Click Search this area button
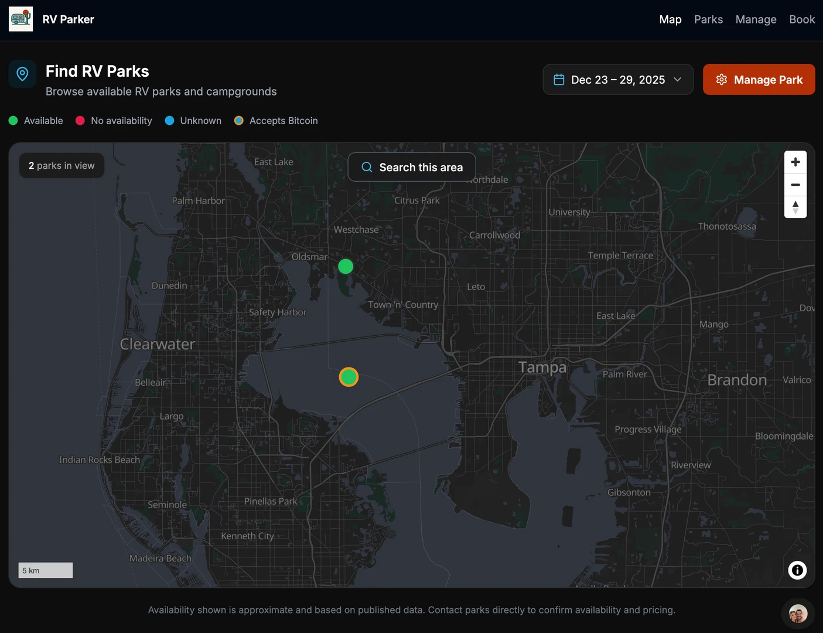This screenshot has width=823, height=633. tap(411, 167)
